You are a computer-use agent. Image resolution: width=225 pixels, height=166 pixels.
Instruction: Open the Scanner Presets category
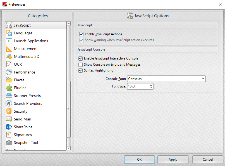36,96
